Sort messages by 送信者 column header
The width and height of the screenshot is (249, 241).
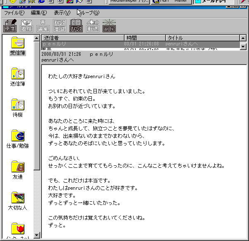pyautogui.click(x=82, y=38)
